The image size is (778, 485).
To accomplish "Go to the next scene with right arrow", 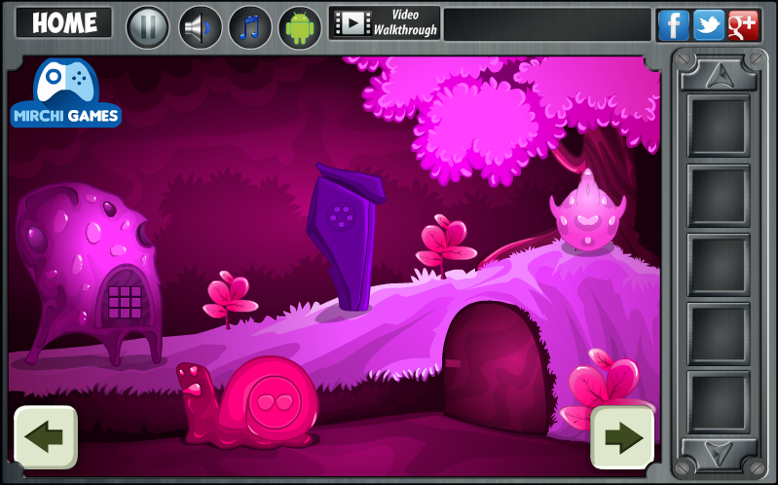I will coord(621,437).
